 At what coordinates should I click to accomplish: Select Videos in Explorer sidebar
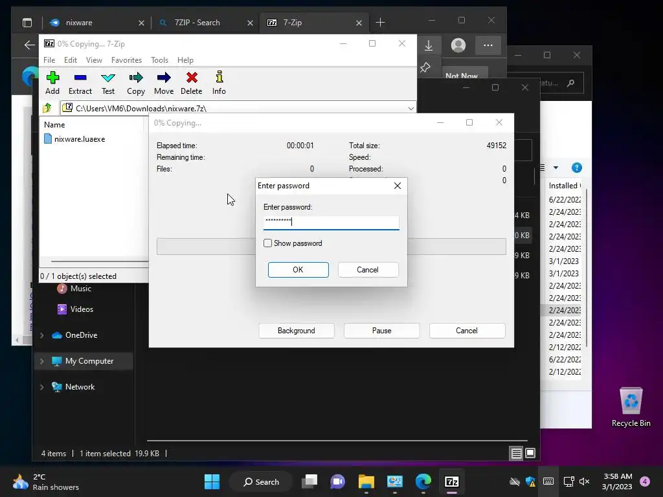[x=82, y=309]
